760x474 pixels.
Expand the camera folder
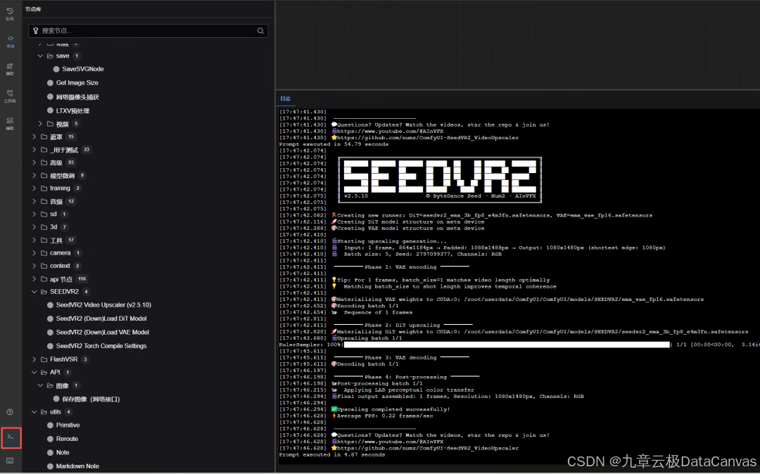click(x=34, y=252)
